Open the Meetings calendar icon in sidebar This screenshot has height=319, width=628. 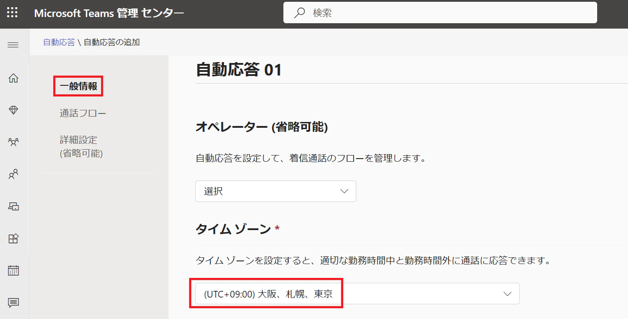[x=13, y=270]
